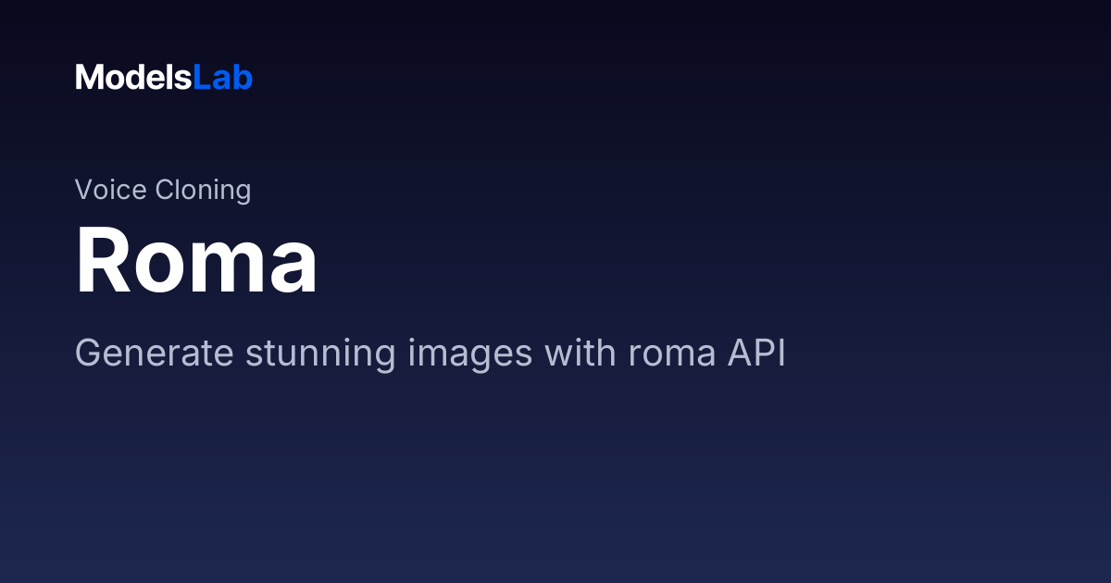Click the word "Cloning" above the title
The width and height of the screenshot is (1111, 583).
tap(203, 190)
